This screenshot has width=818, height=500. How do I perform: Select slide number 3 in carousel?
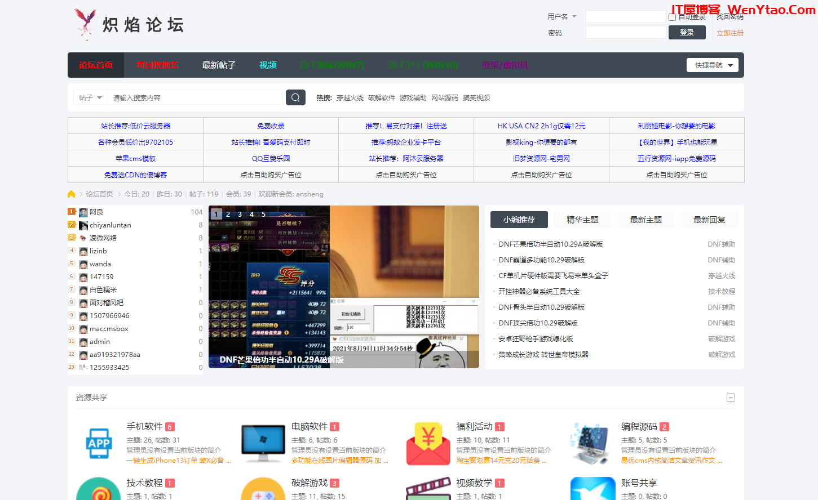240,215
